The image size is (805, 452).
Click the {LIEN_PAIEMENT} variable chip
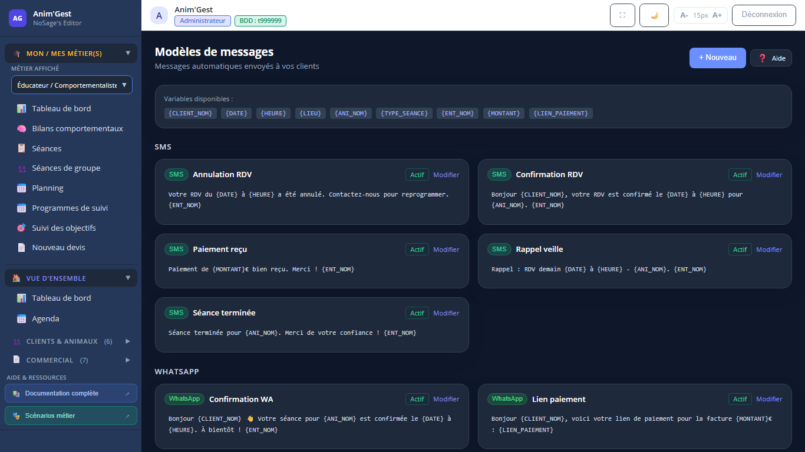pos(561,113)
